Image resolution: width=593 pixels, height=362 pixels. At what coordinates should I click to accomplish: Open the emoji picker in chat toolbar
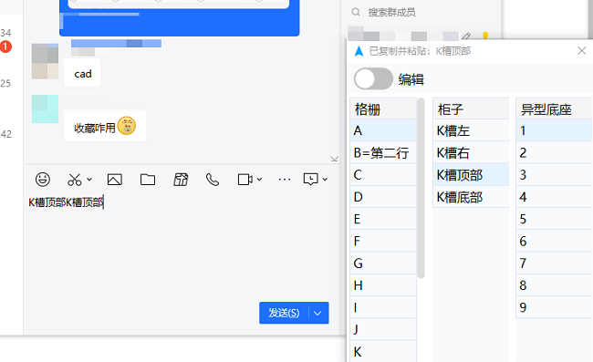[42, 180]
